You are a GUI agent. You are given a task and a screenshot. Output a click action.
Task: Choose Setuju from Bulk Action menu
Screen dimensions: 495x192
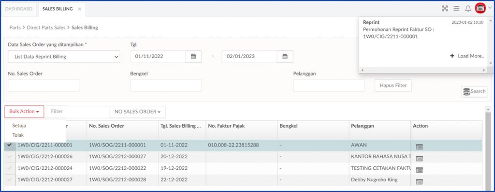(x=19, y=125)
